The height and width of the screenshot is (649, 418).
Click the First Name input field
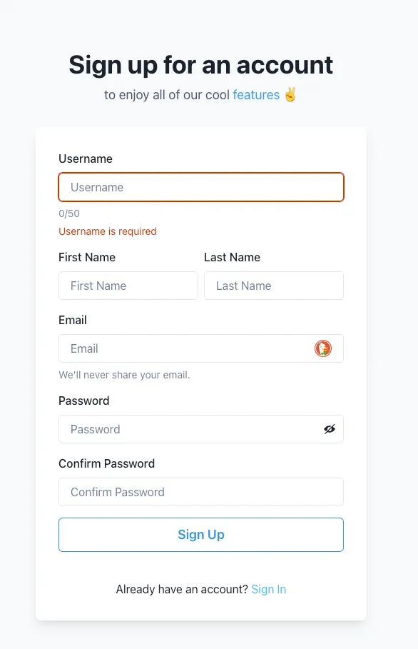[128, 286]
